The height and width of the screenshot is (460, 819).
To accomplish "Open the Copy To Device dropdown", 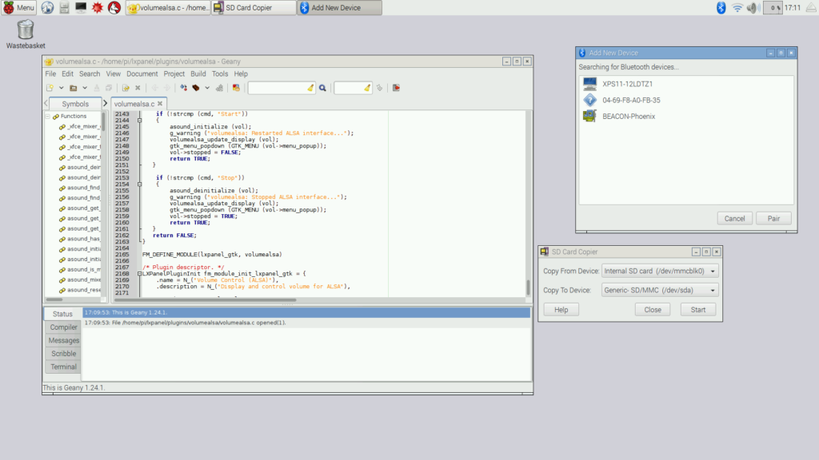I will [x=659, y=290].
